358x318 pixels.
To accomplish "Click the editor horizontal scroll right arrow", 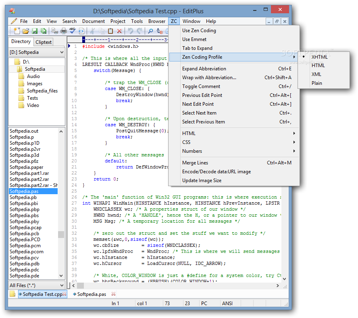I will (278, 285).
